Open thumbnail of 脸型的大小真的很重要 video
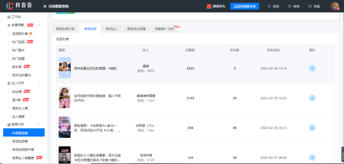Screen dimensions: 344x164 pos(64,155)
